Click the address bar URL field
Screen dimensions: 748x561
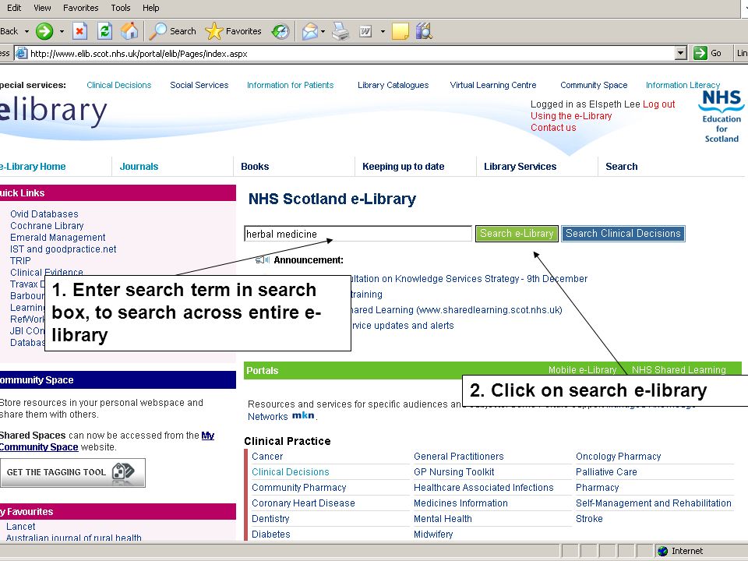pyautogui.click(x=351, y=54)
